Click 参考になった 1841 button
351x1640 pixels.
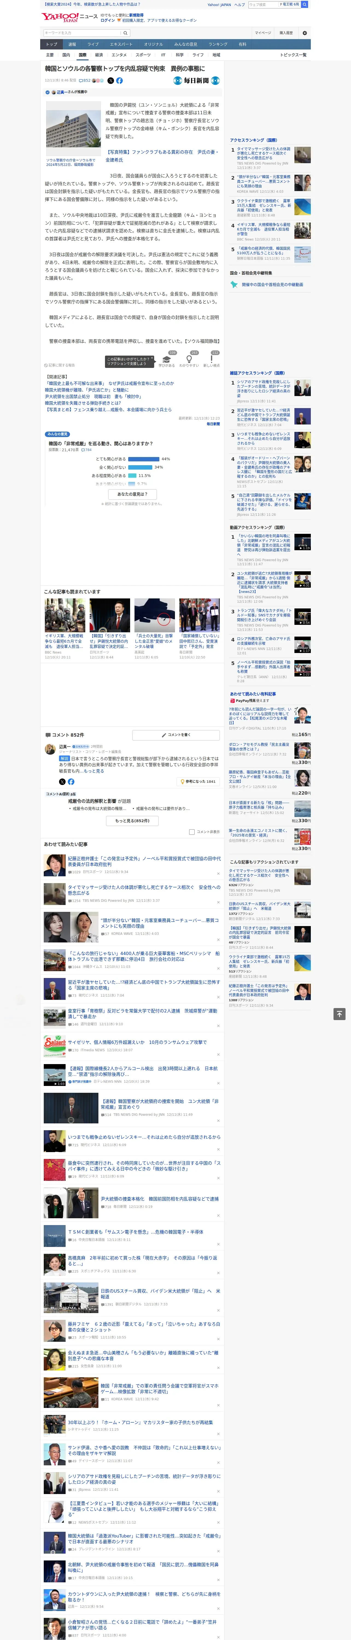coord(198,781)
